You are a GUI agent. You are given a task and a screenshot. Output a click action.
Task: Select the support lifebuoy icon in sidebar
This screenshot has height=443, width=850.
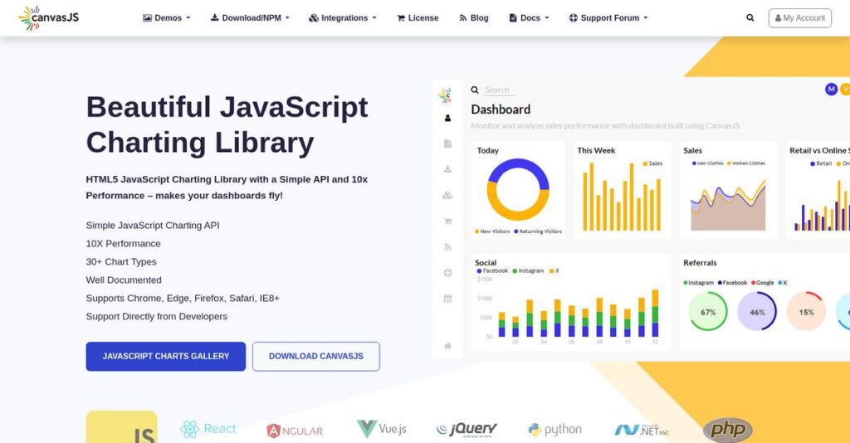tap(447, 272)
